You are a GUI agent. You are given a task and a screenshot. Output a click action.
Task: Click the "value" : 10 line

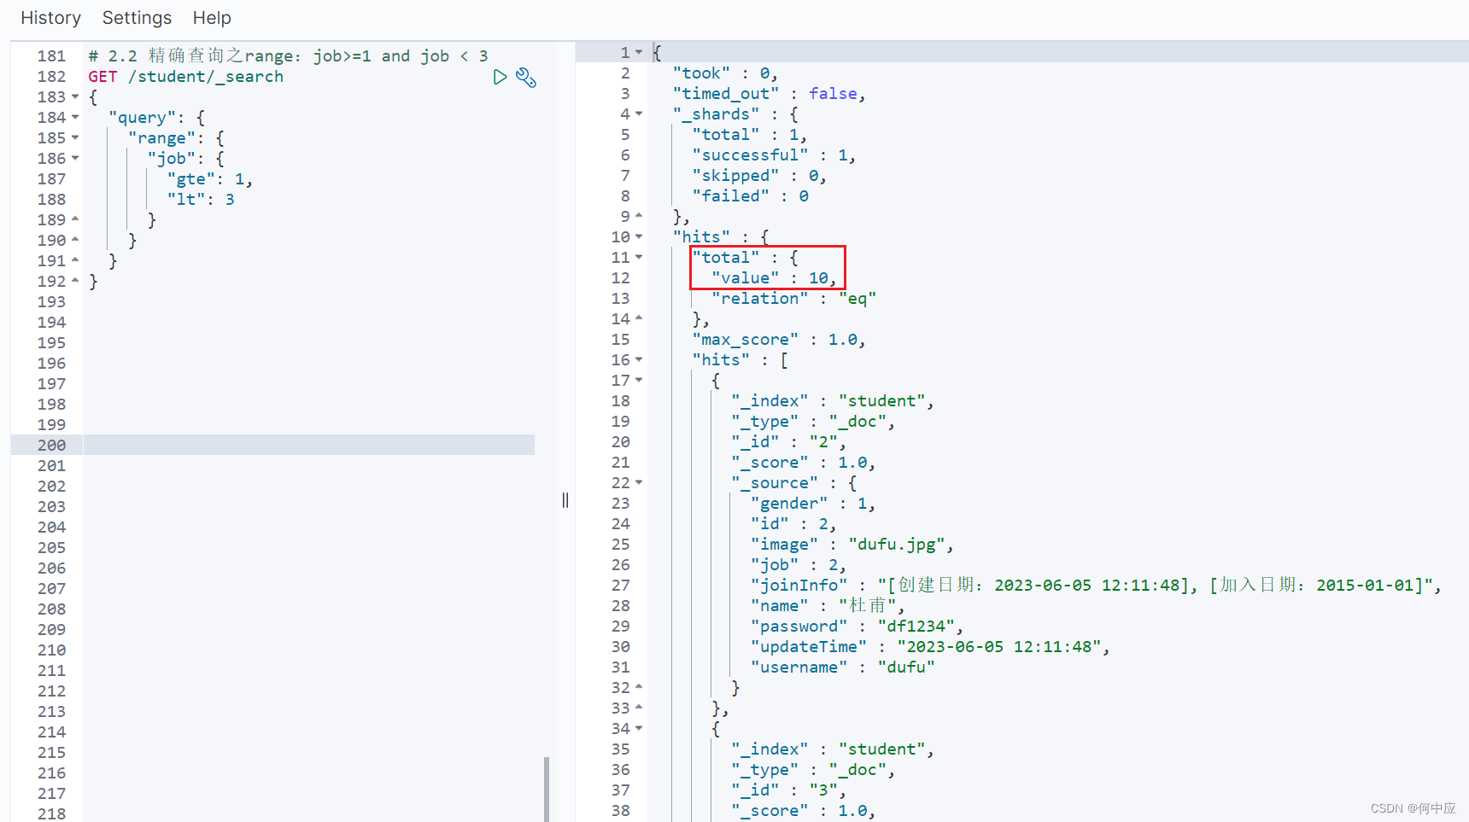775,277
